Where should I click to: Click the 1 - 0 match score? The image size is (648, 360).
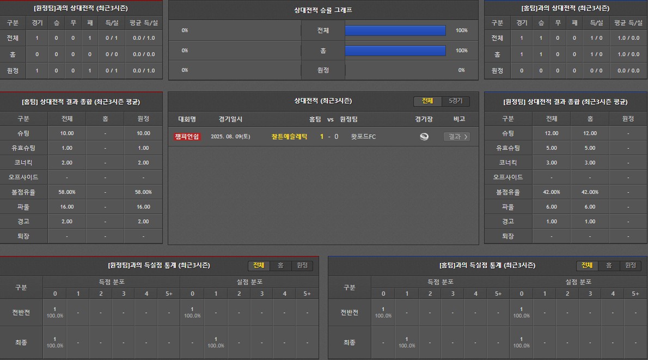[329, 137]
